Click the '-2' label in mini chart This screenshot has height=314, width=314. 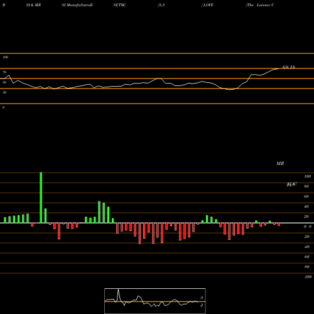click(201, 305)
